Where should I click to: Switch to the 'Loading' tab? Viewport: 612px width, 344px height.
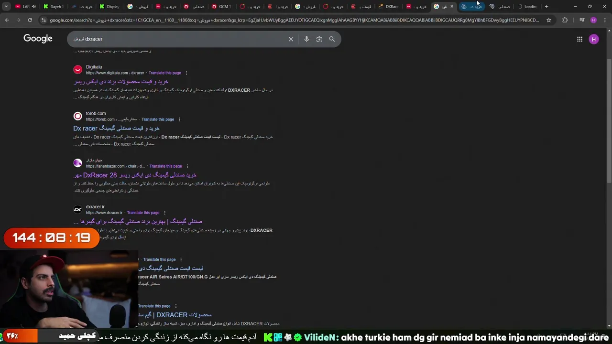(527, 7)
